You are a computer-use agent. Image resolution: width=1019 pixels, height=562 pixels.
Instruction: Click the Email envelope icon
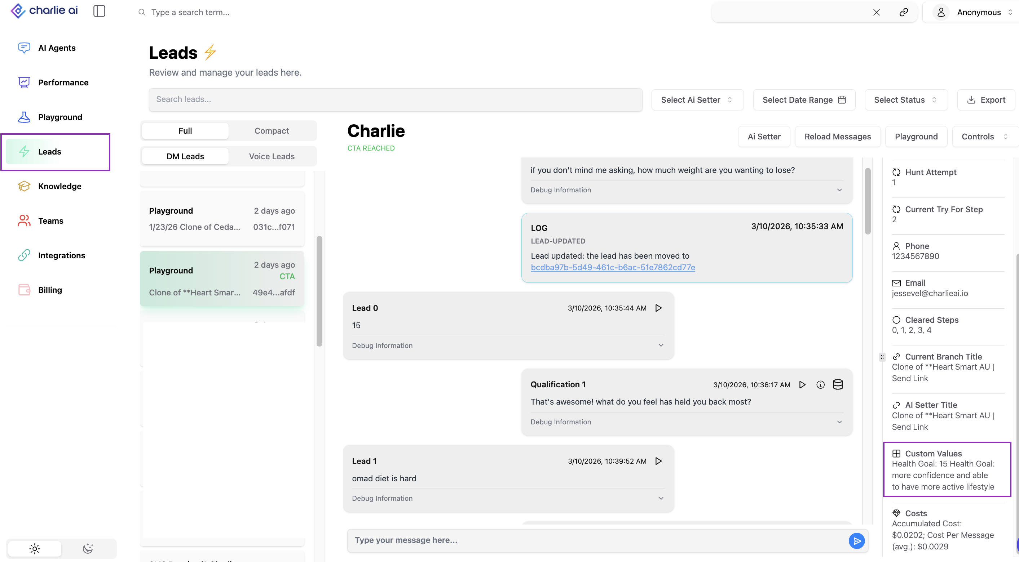pyautogui.click(x=896, y=283)
